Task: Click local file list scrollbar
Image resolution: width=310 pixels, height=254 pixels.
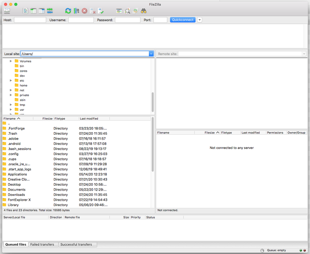Action: point(153,145)
